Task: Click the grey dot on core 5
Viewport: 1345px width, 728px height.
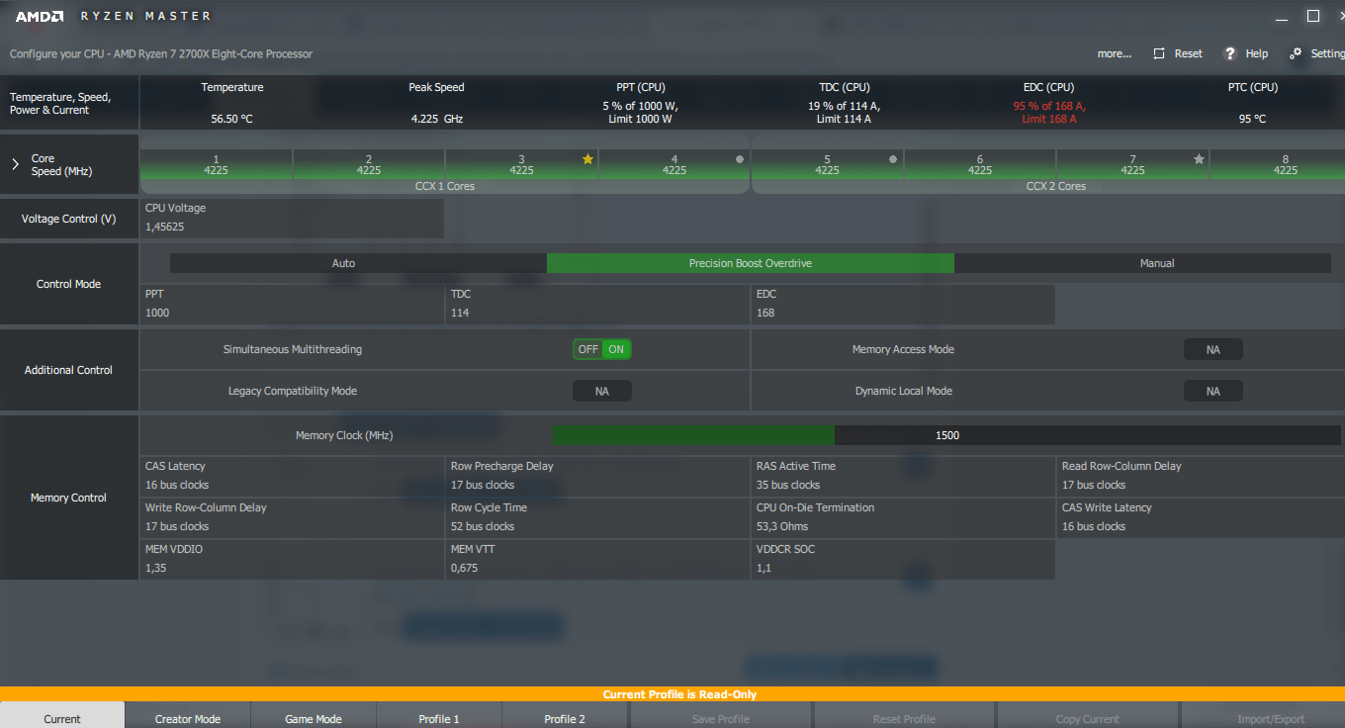Action: coord(893,159)
